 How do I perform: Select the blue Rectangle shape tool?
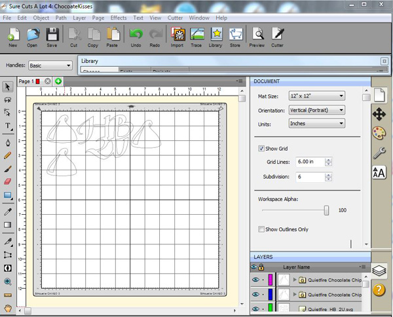tap(8, 195)
